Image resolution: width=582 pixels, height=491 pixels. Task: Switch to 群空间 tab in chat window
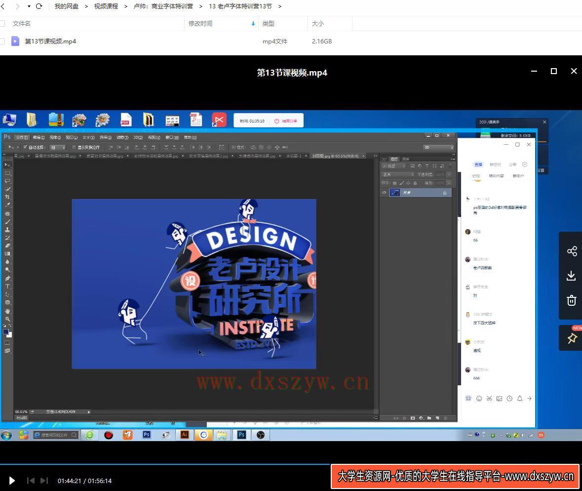click(495, 164)
